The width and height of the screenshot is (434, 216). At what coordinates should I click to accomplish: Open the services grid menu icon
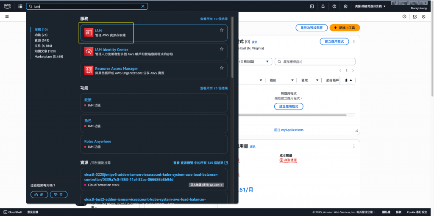[20, 6]
